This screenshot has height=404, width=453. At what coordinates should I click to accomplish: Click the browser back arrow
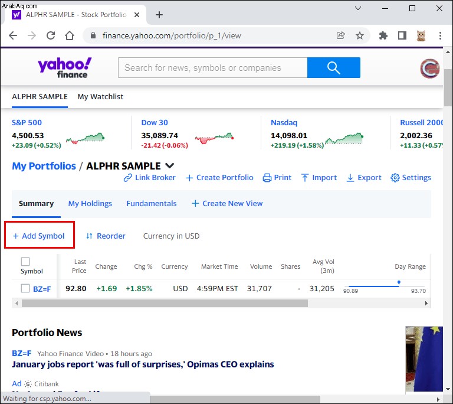pyautogui.click(x=13, y=35)
